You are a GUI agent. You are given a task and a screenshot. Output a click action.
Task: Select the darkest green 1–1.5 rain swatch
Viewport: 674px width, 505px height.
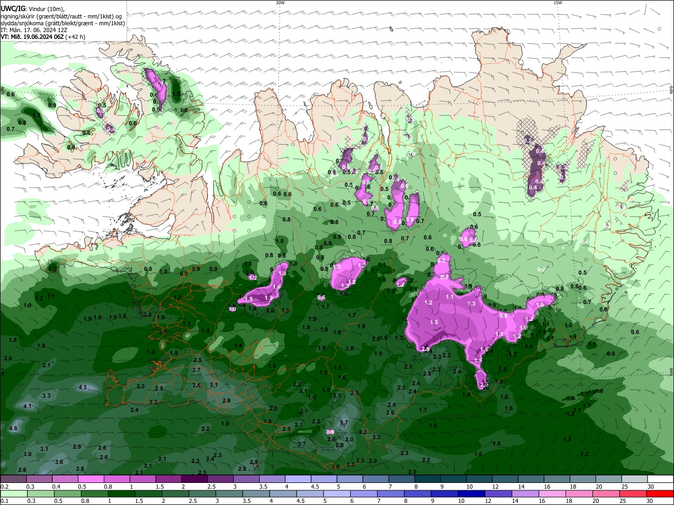122,494
